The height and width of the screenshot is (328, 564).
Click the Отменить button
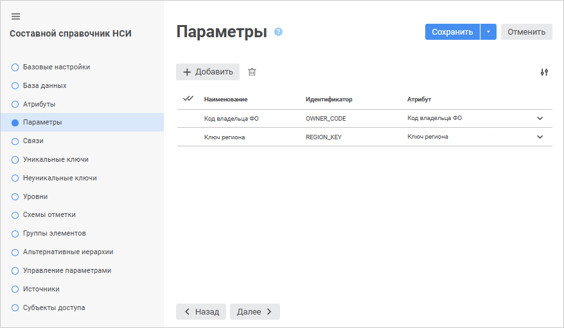[x=526, y=32]
